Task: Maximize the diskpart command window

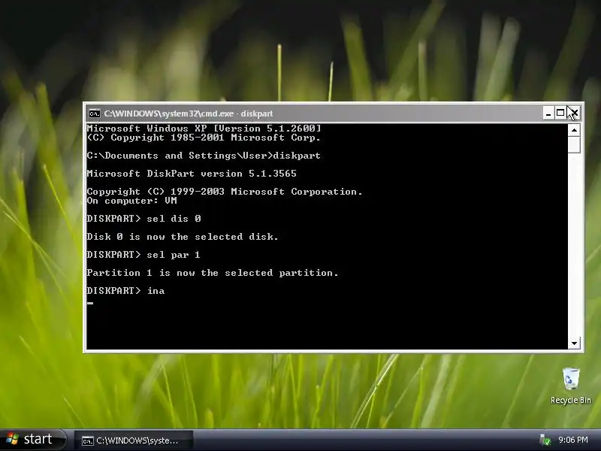Action: click(x=560, y=114)
